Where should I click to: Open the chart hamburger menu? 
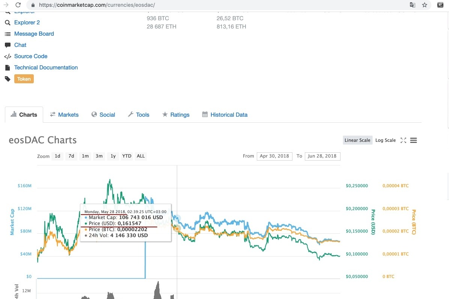tap(413, 140)
